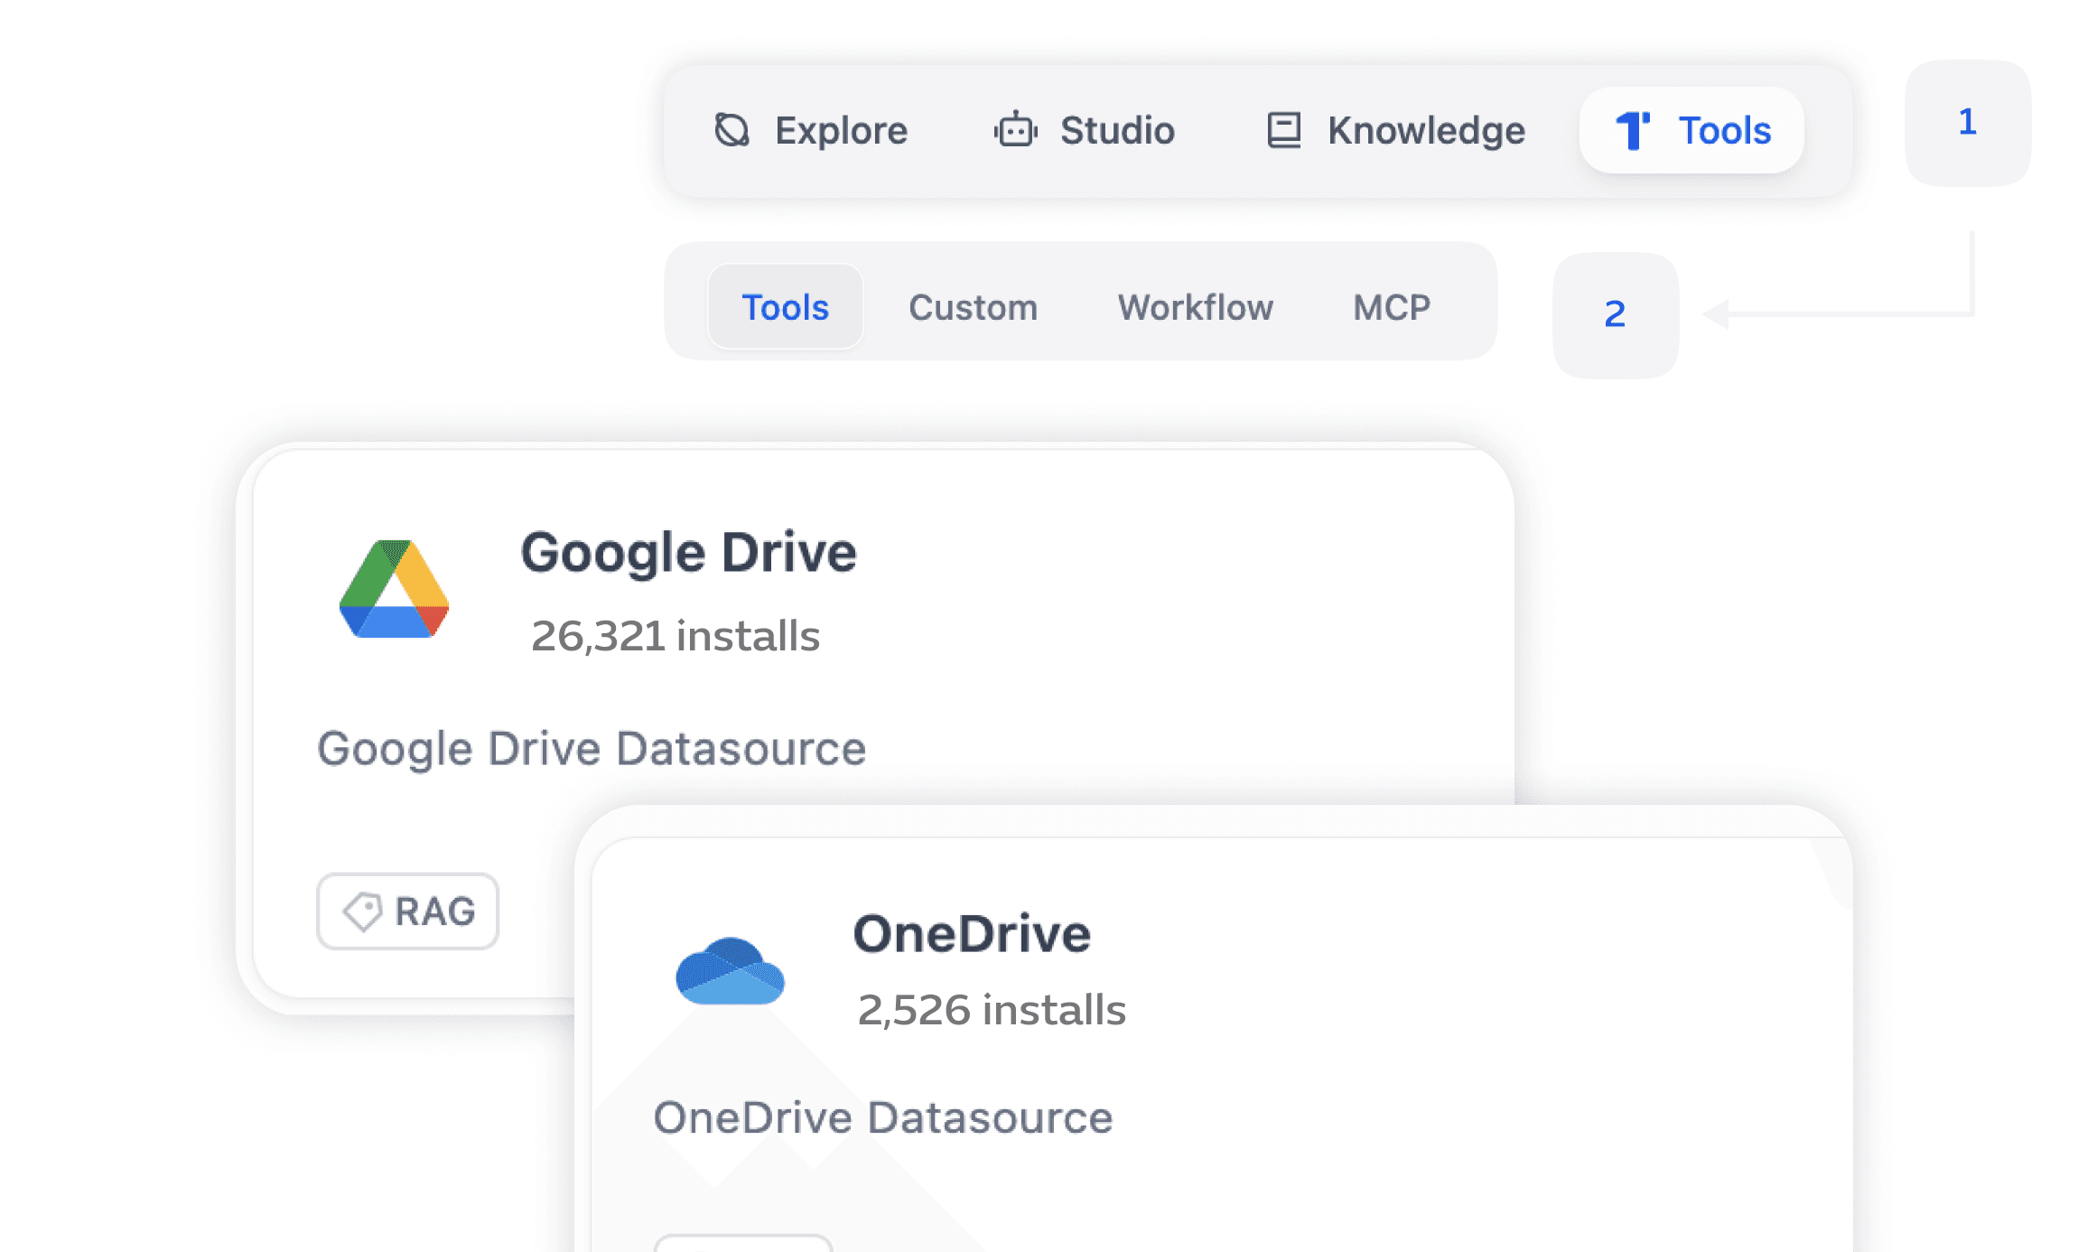
Task: Click the Studio robot icon
Action: point(1016,129)
